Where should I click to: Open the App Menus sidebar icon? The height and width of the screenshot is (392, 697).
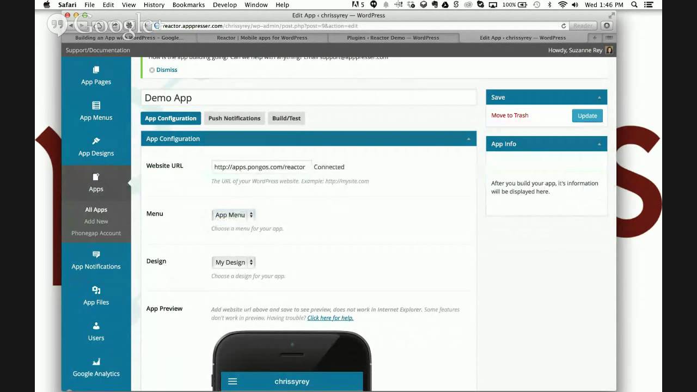coord(96,105)
